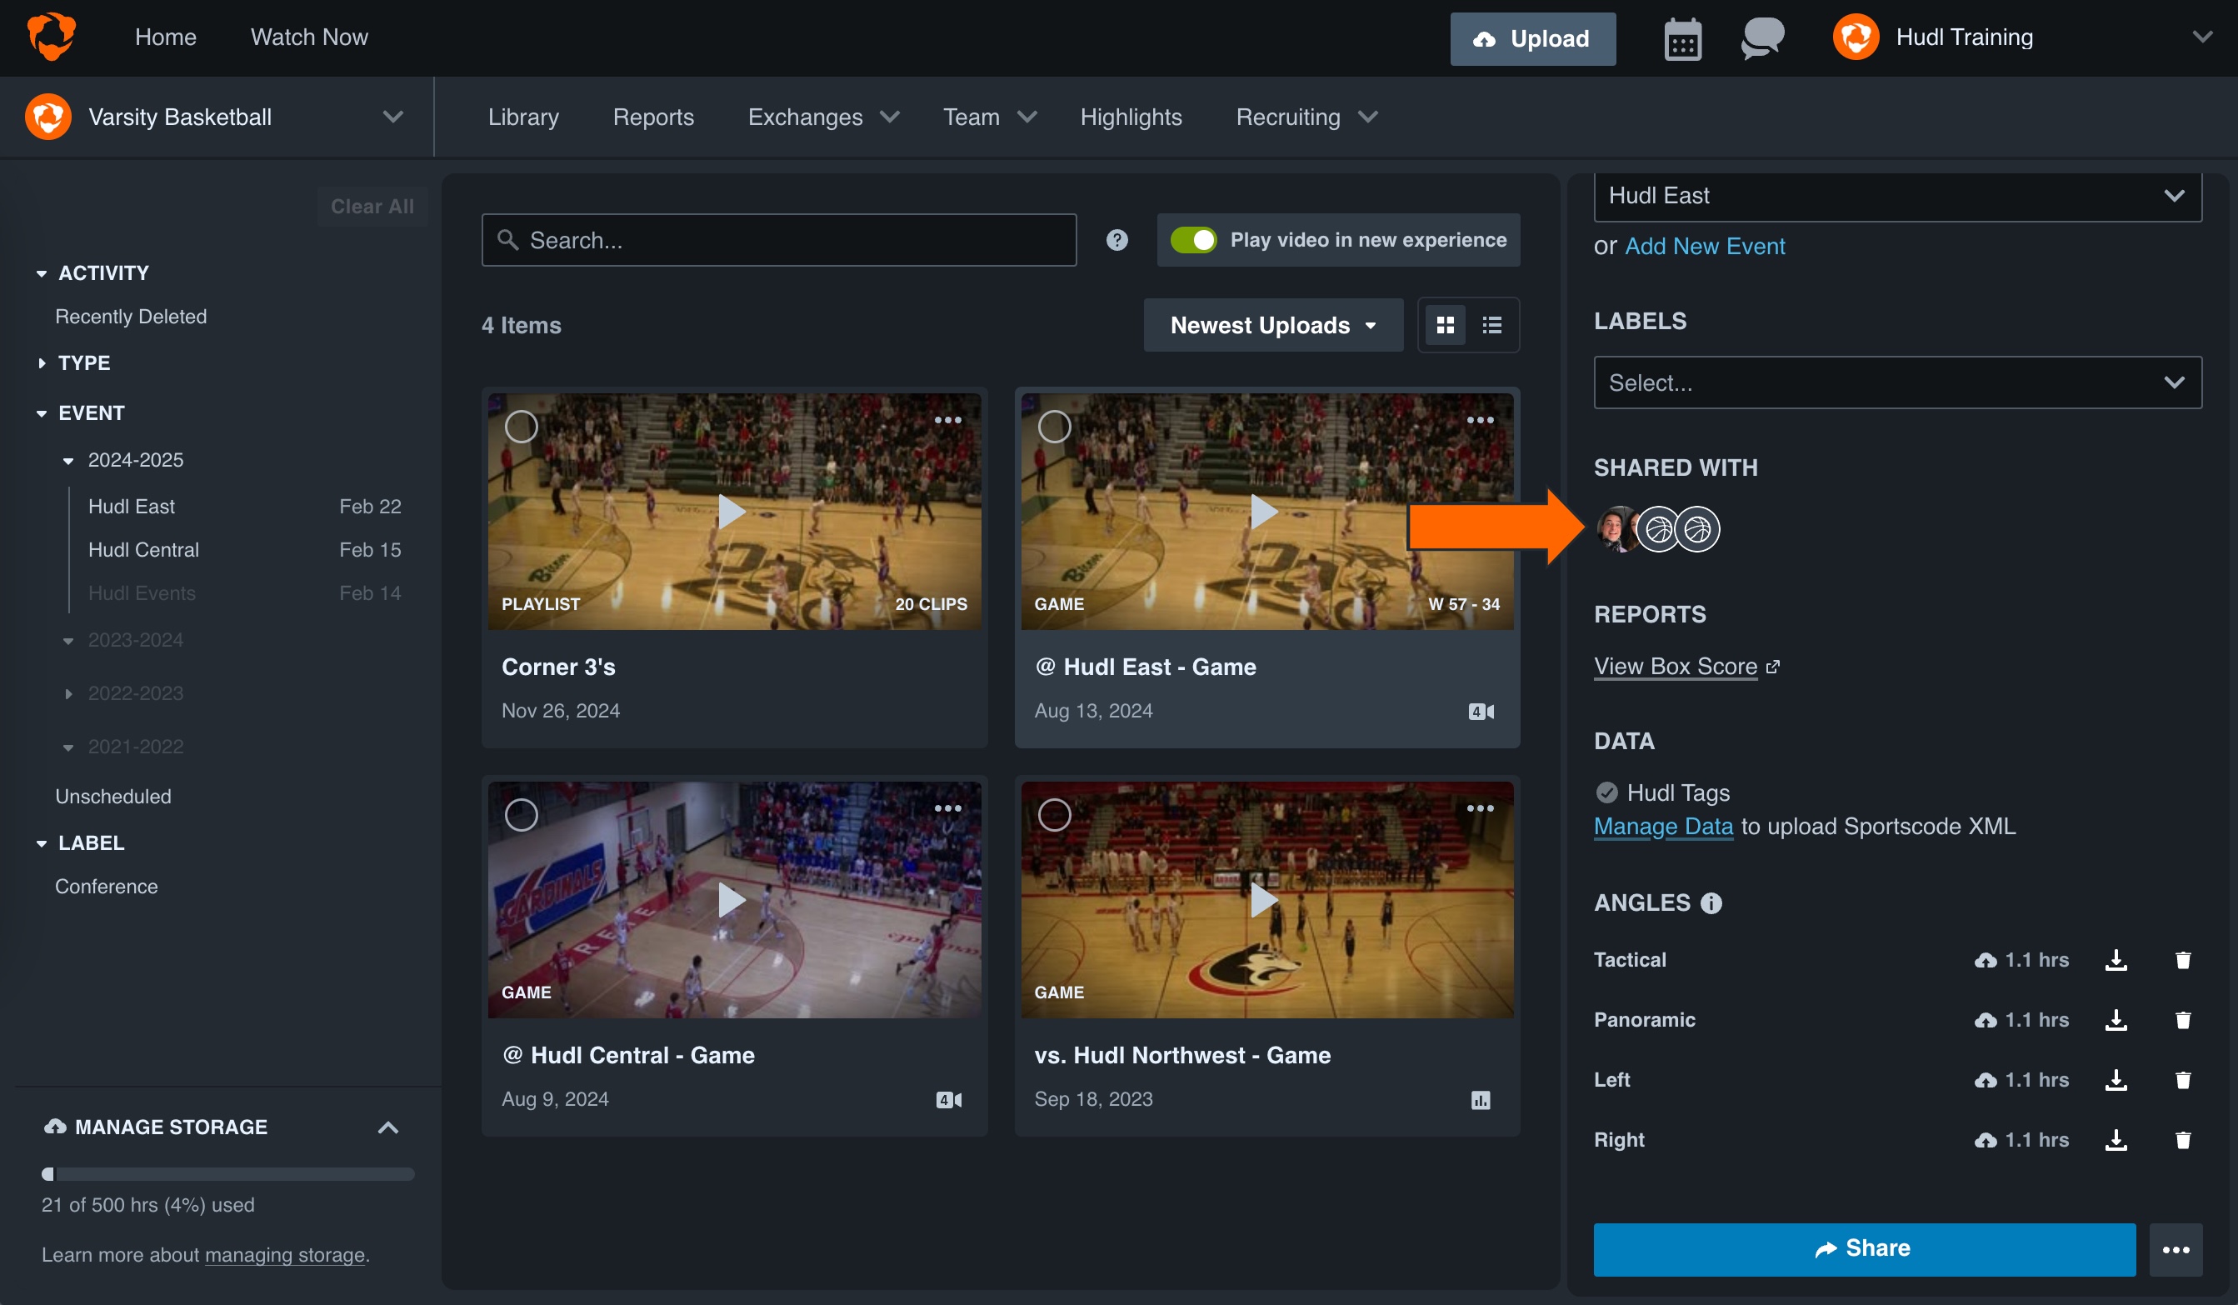Click the storage usage progress bar
Screen dimensions: 2238x1305
[x=227, y=1173]
